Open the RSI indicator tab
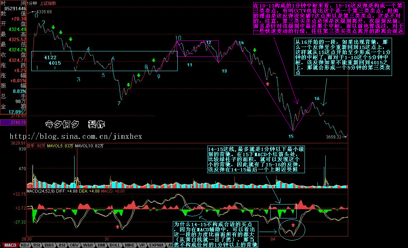 [37, 245]
